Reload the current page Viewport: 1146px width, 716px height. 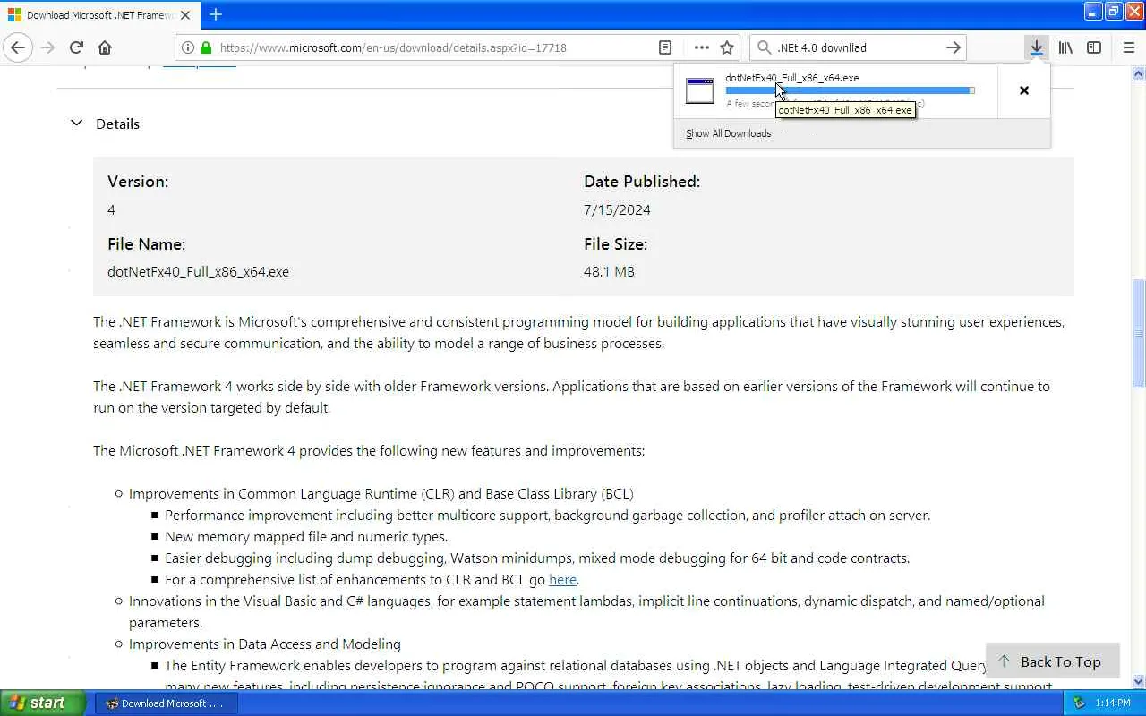(76, 47)
